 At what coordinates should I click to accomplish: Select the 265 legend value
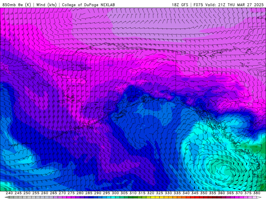[x=54, y=193]
